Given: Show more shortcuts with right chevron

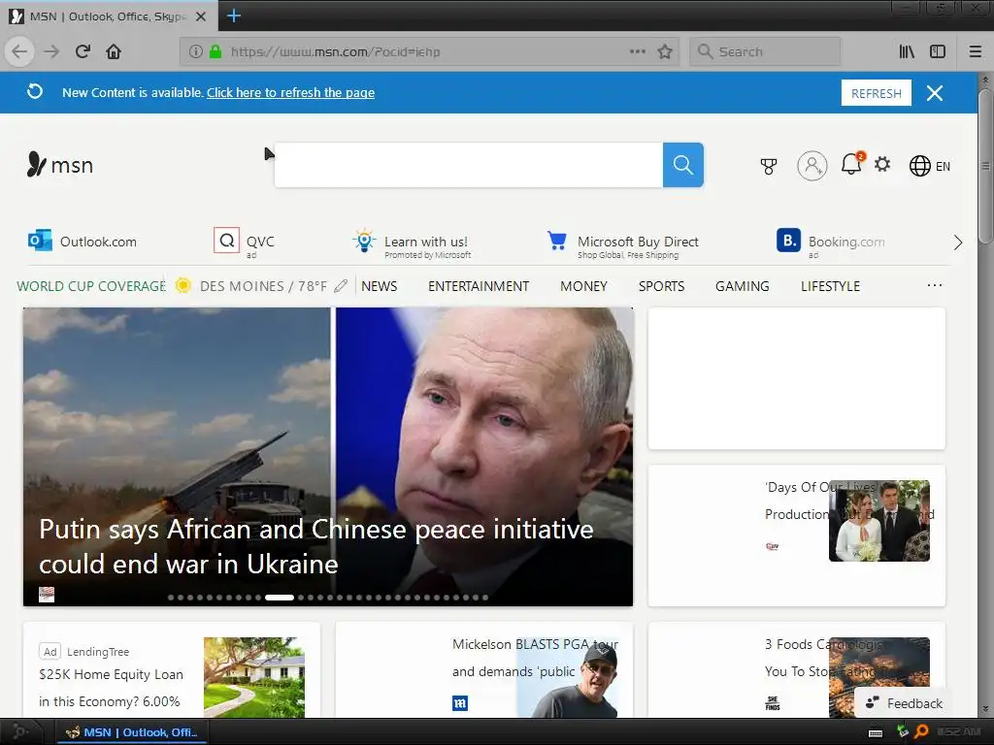Looking at the screenshot, I should tap(958, 242).
